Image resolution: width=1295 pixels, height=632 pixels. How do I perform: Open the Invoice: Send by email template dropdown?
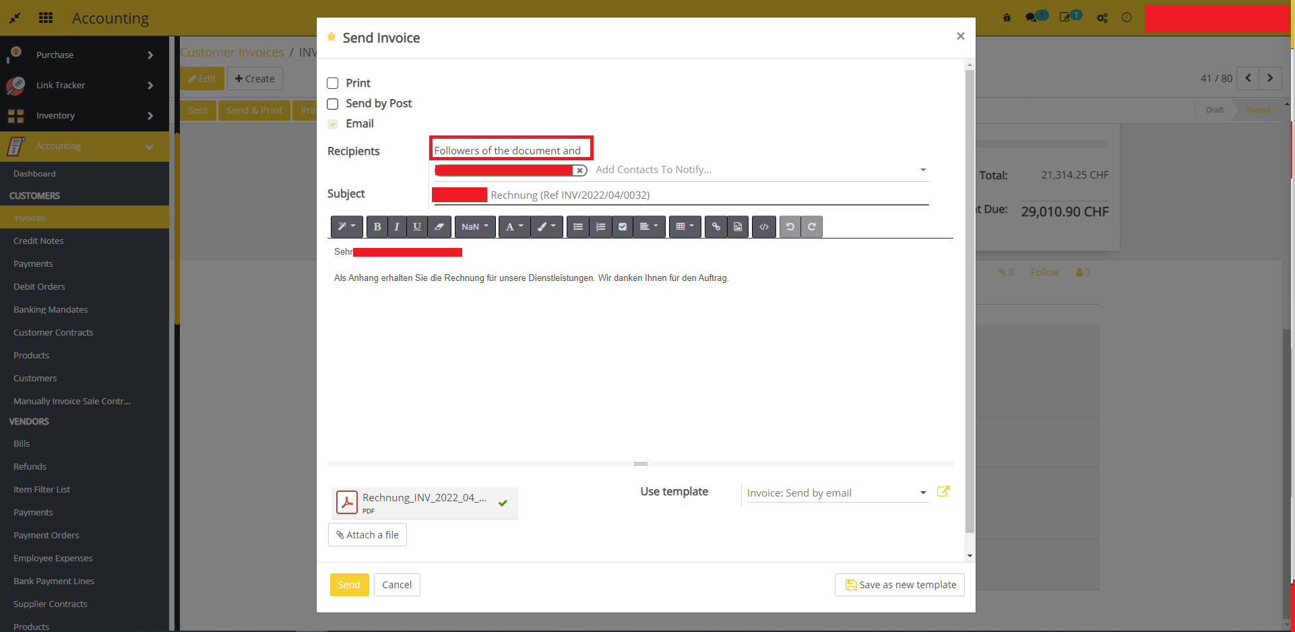click(922, 493)
